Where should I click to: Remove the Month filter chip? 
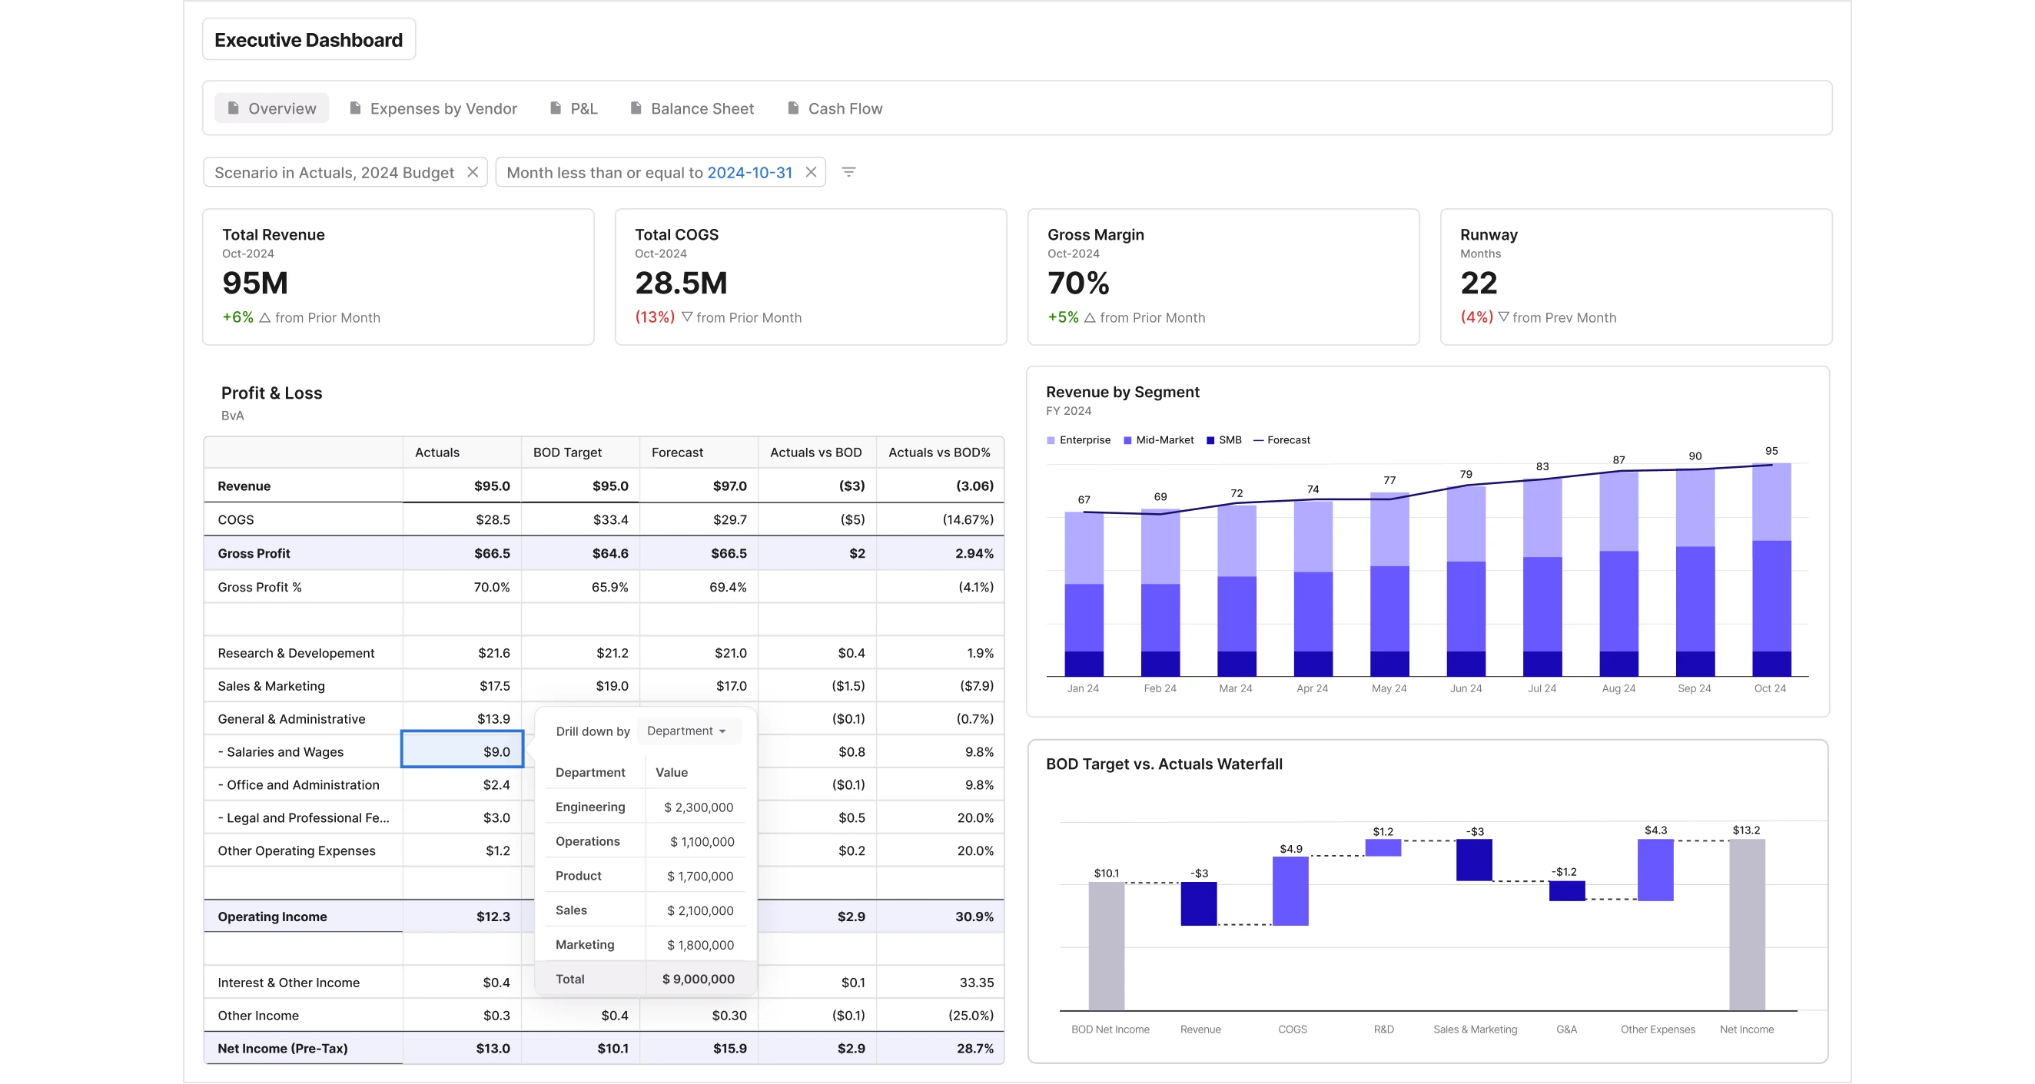tap(811, 172)
